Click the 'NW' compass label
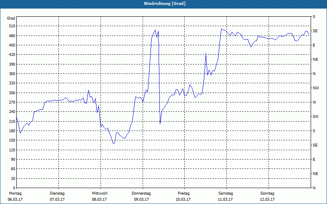The width and height of the screenshot is (327, 204). pos(316,88)
